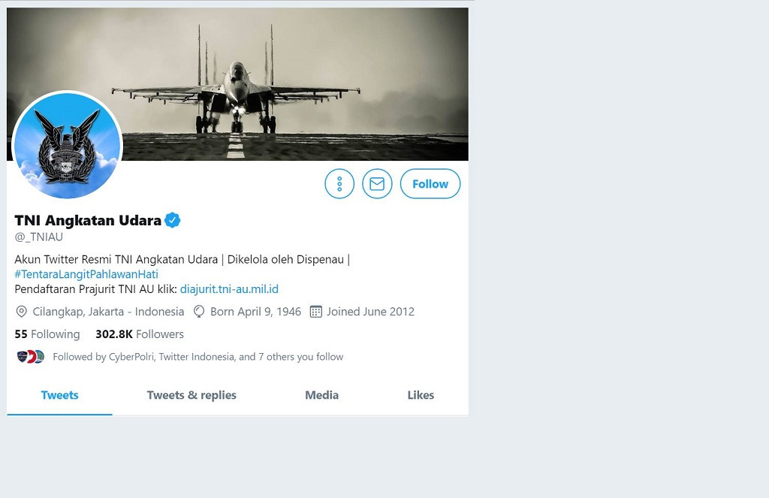Open the #TentaraLangitPahlawanHati hashtag
The width and height of the screenshot is (769, 498).
pyautogui.click(x=86, y=274)
